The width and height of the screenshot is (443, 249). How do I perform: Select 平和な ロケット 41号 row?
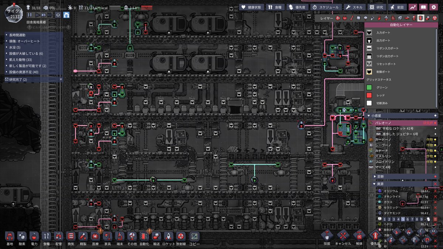point(406,128)
